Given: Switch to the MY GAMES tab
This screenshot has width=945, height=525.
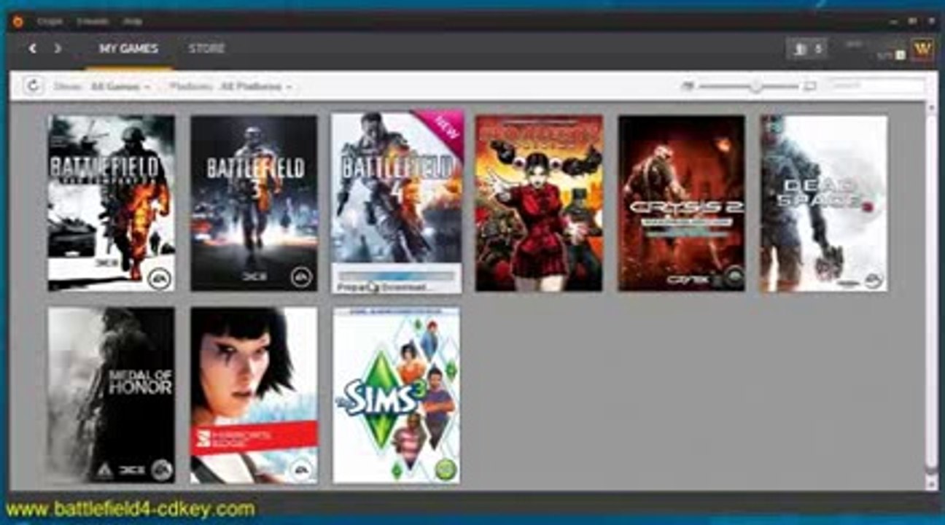Looking at the screenshot, I should [128, 49].
